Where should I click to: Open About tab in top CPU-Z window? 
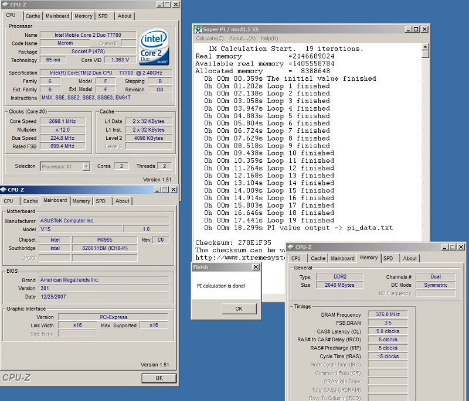[x=124, y=16]
